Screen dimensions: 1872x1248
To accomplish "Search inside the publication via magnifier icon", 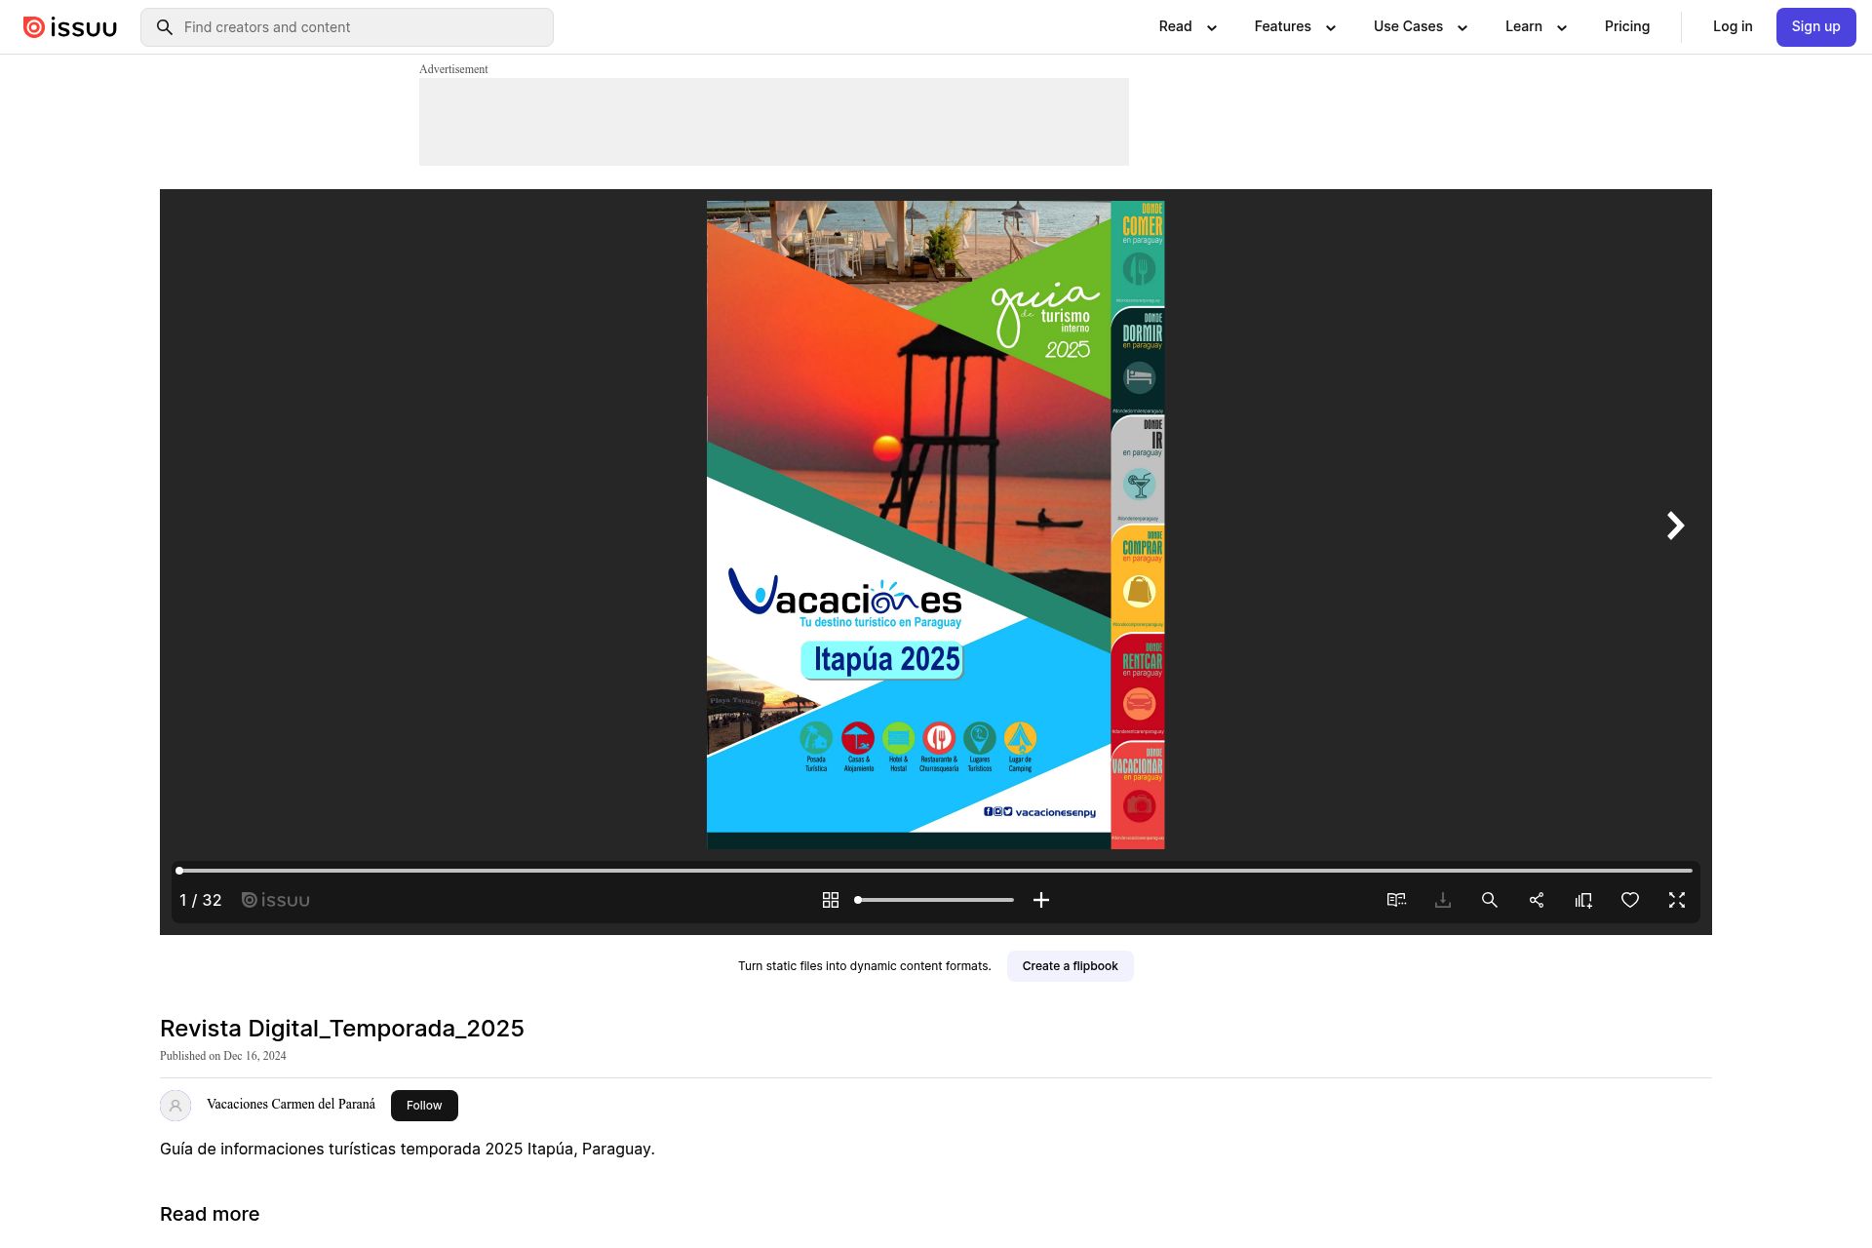I will point(1490,900).
